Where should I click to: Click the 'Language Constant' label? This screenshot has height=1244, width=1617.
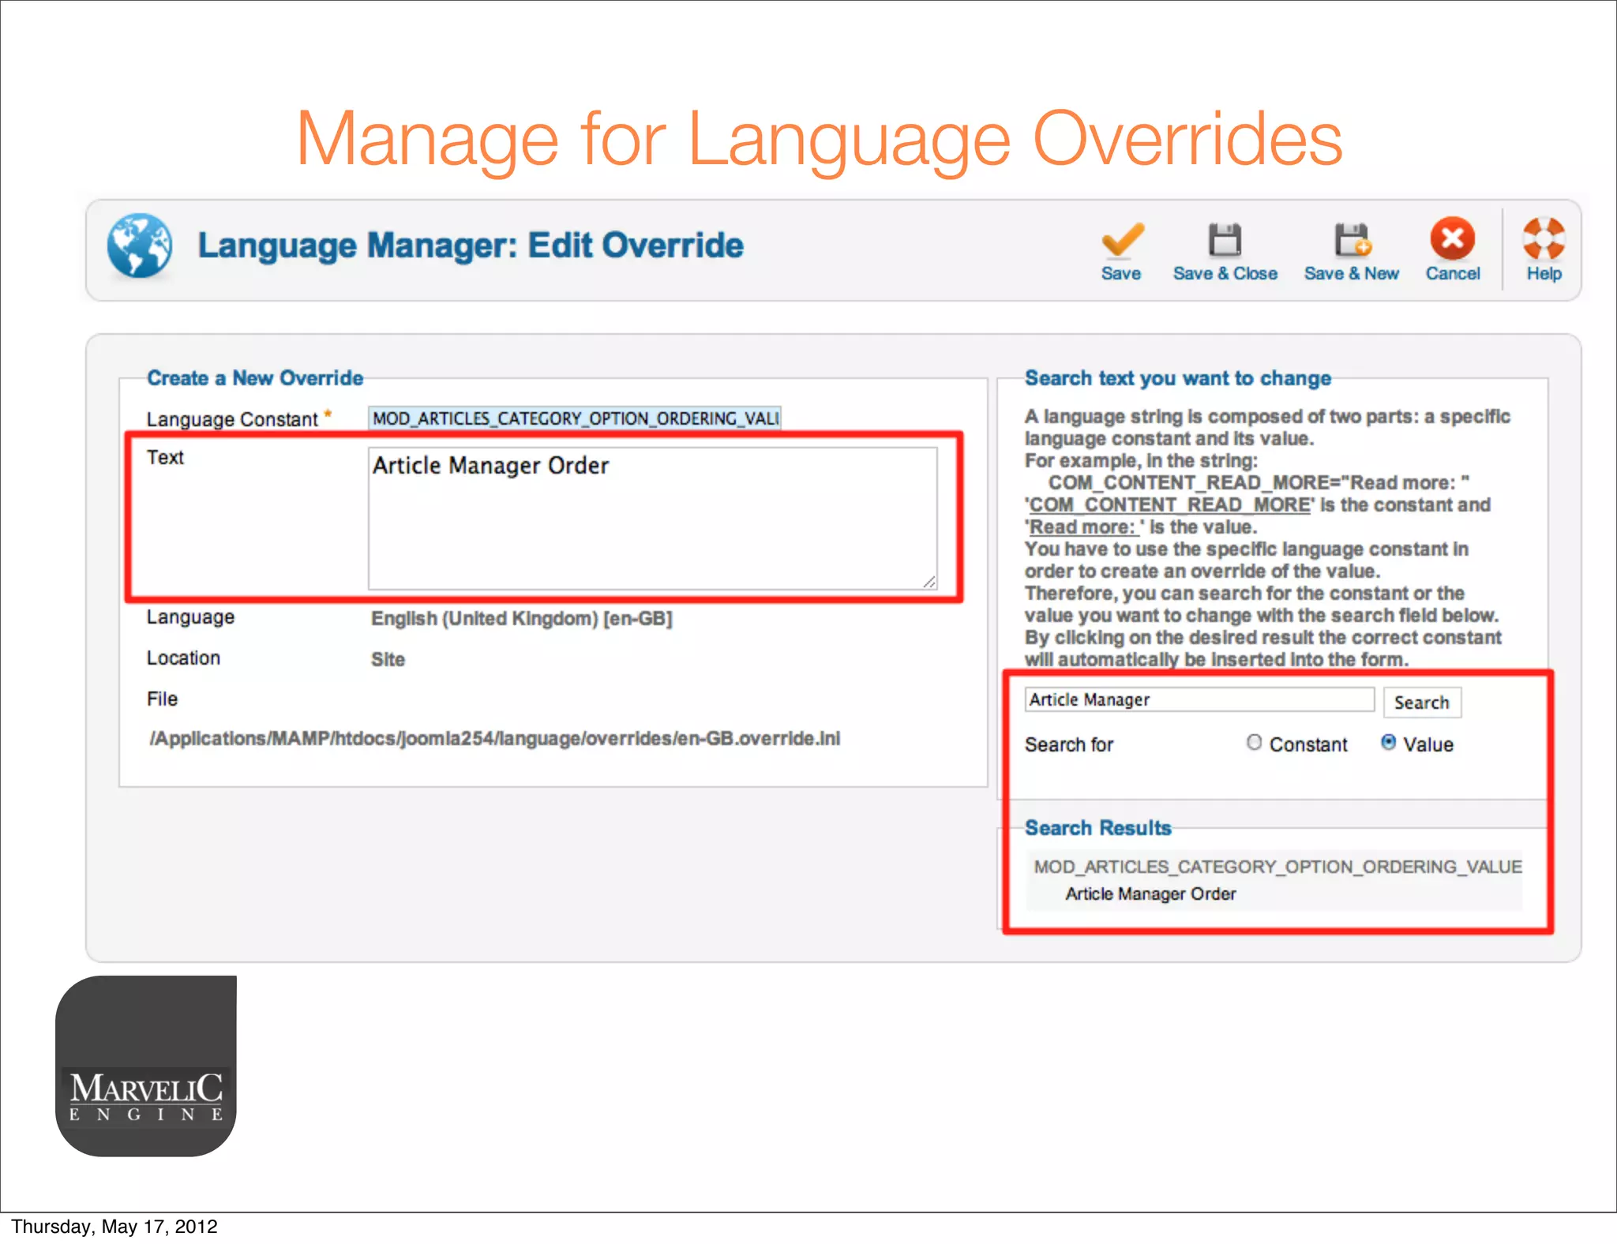click(232, 418)
